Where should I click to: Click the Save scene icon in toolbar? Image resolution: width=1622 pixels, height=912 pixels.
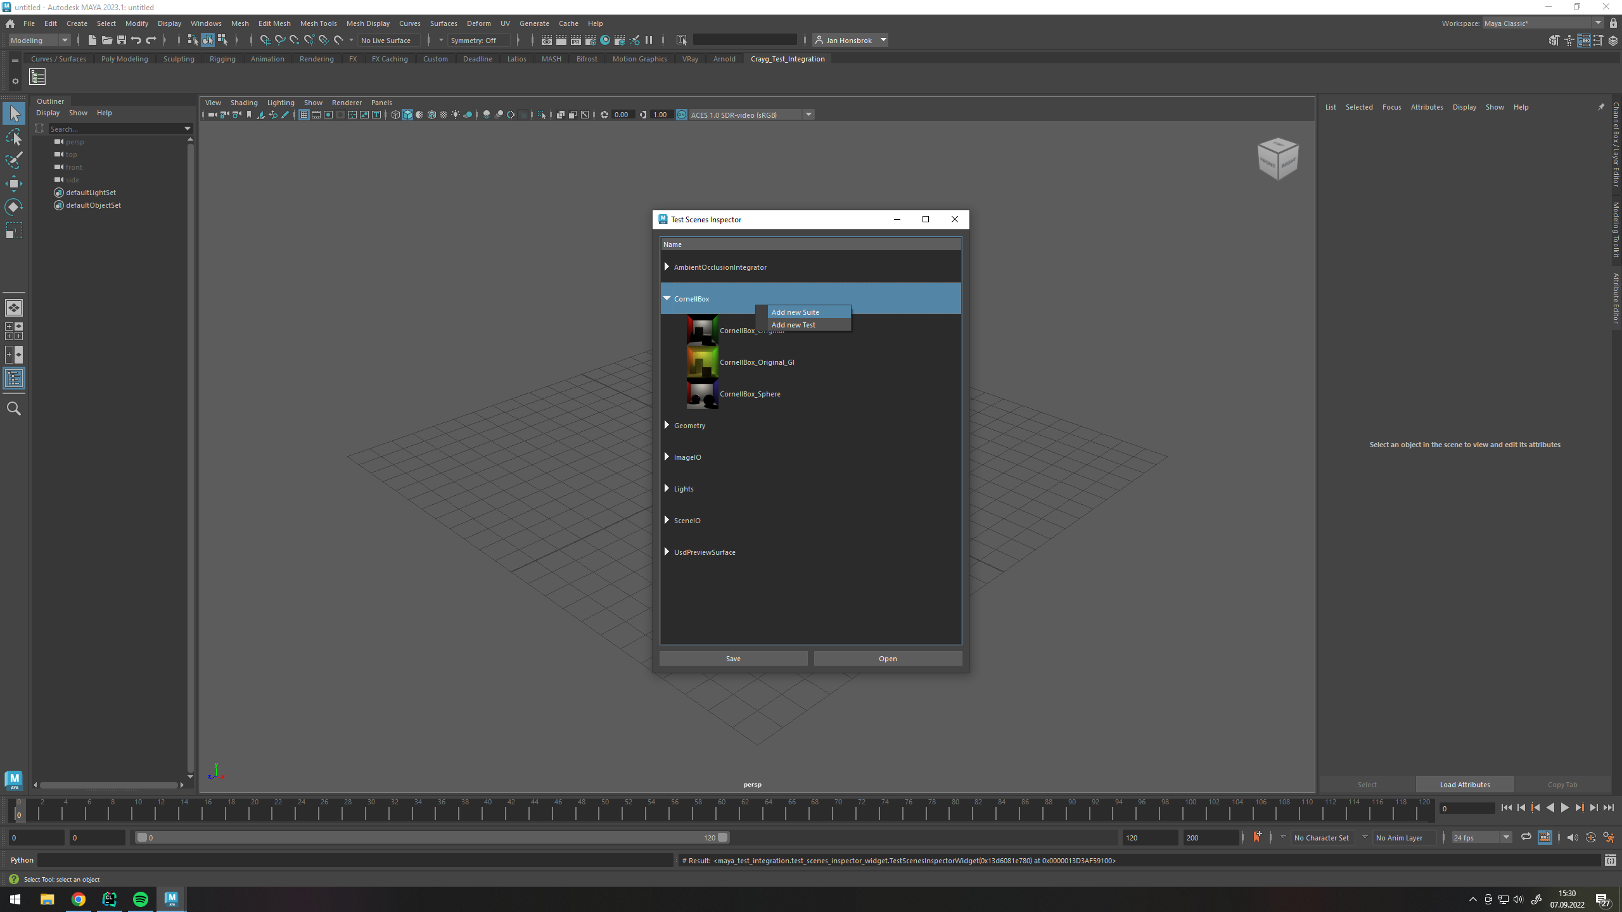(x=122, y=40)
